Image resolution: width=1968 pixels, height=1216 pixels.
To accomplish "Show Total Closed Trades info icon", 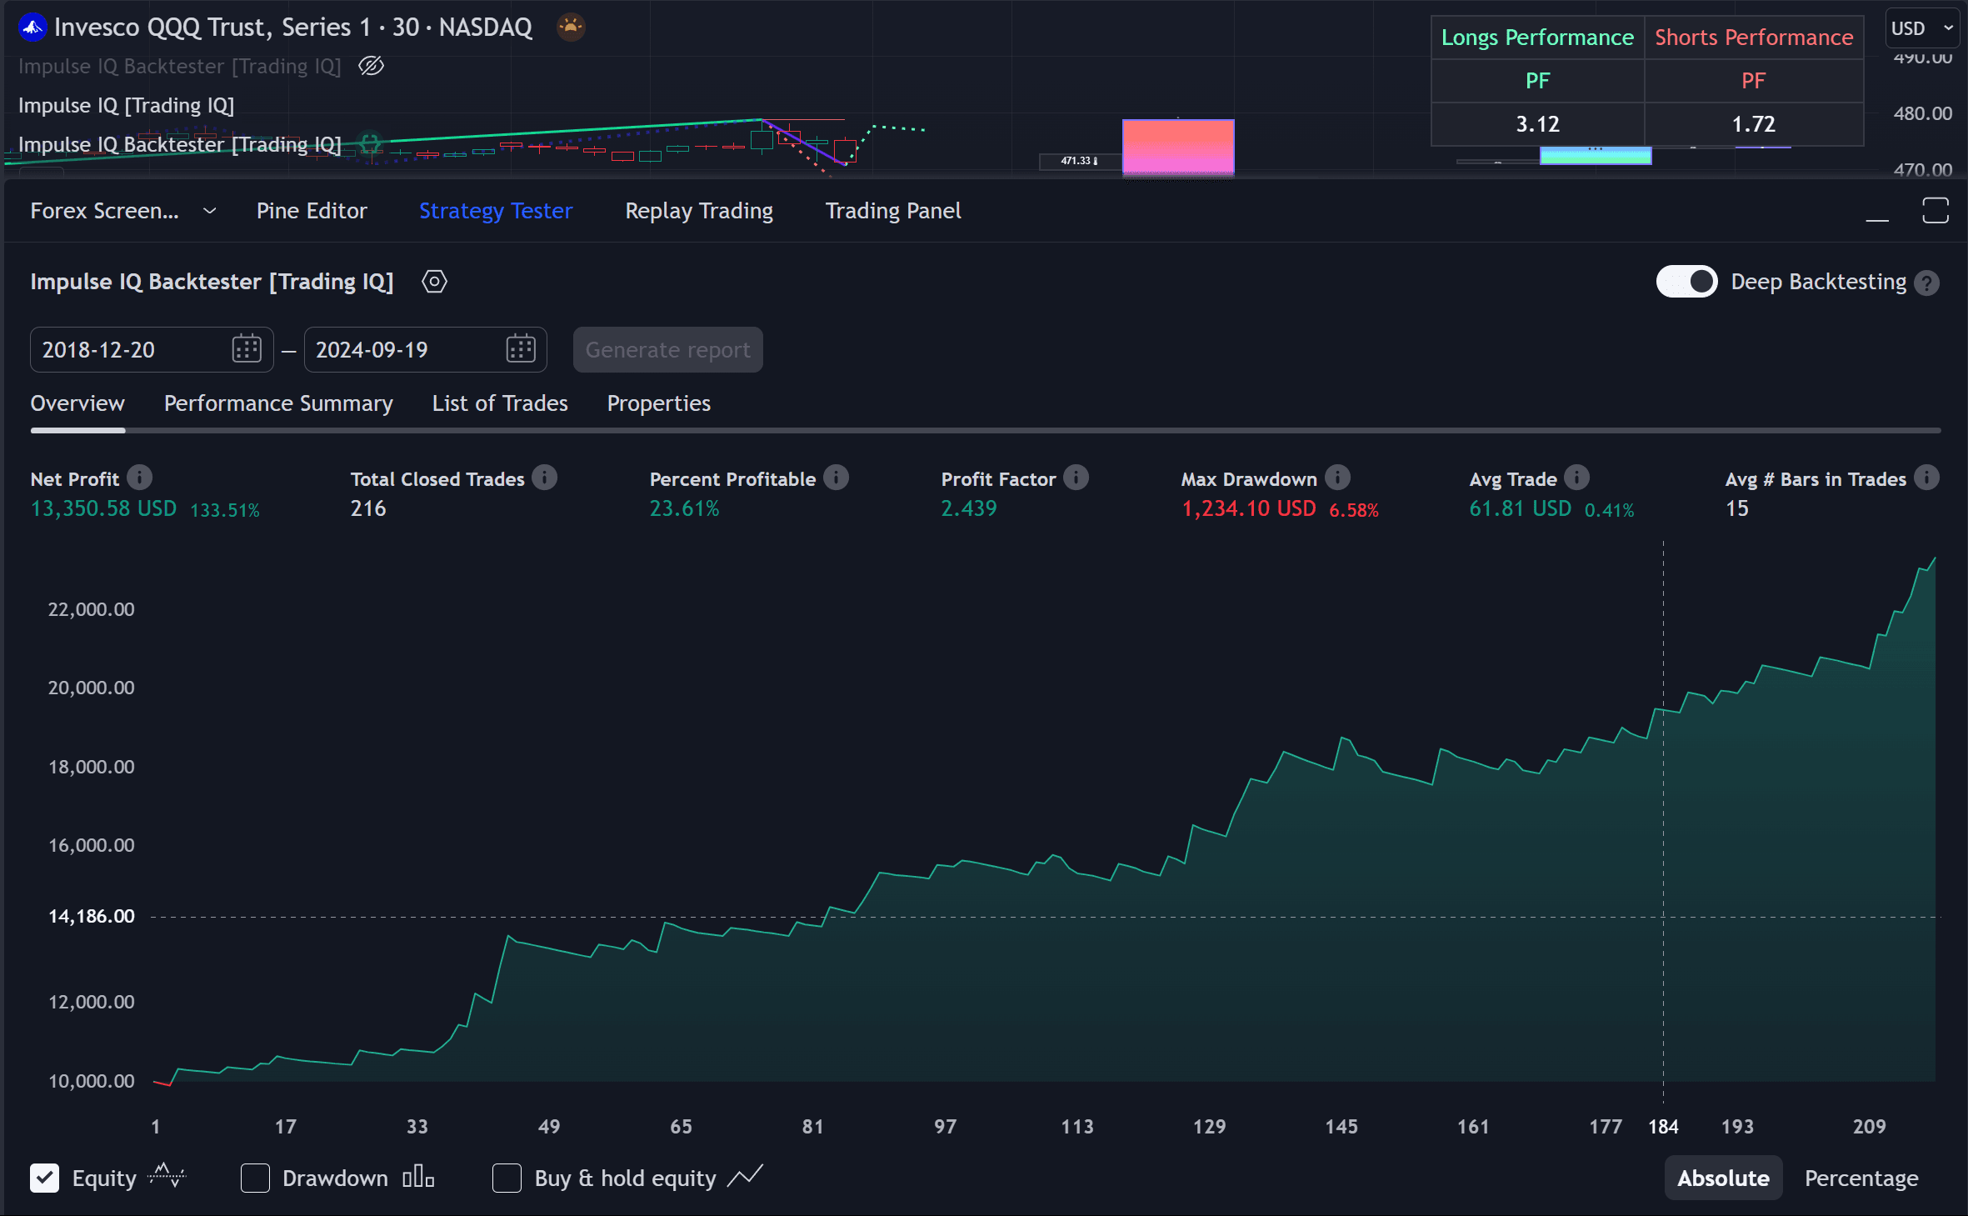I will point(544,478).
